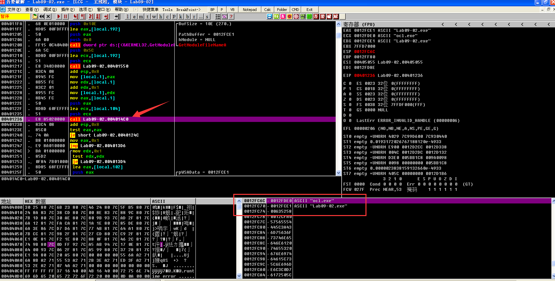Image resolution: width=555 pixels, height=281 pixels.
Task: Run the program with red play icon
Action: 59,16
